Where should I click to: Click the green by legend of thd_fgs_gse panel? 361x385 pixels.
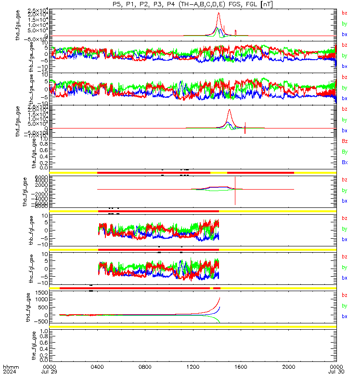(344, 120)
